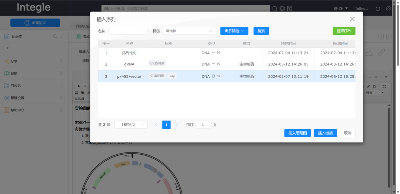
Task: Click the next page arrow in pagination
Action: click(x=177, y=125)
